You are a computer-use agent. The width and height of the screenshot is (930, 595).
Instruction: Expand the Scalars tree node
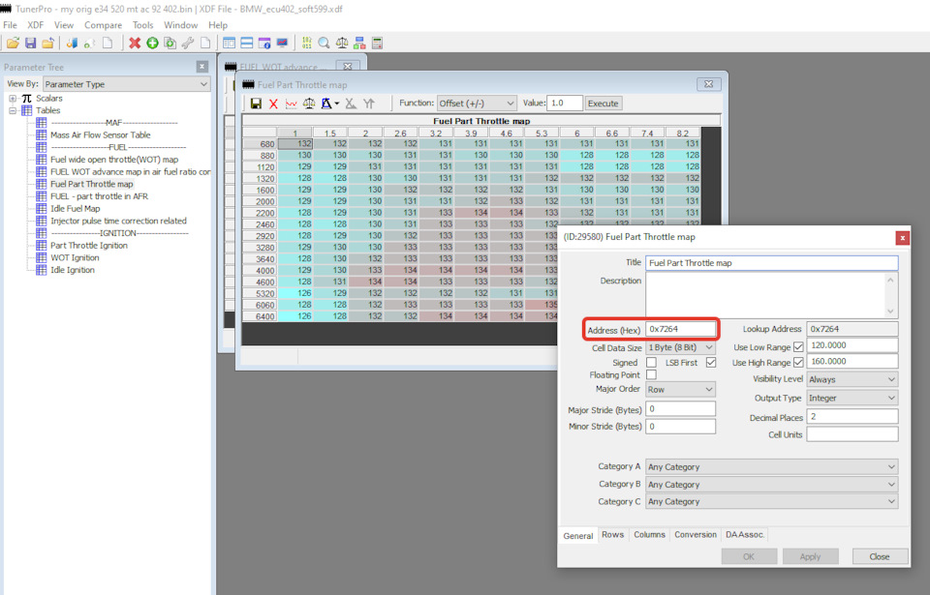click(13, 99)
